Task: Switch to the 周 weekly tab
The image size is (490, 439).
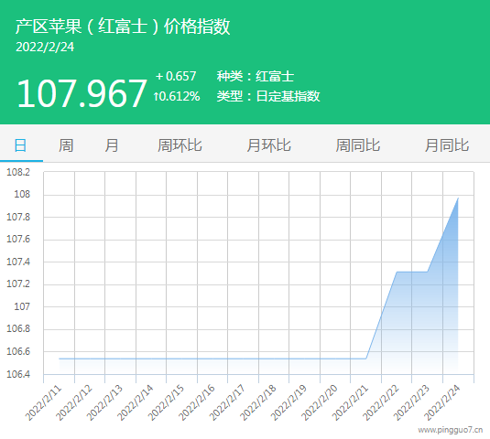Action: [66, 145]
